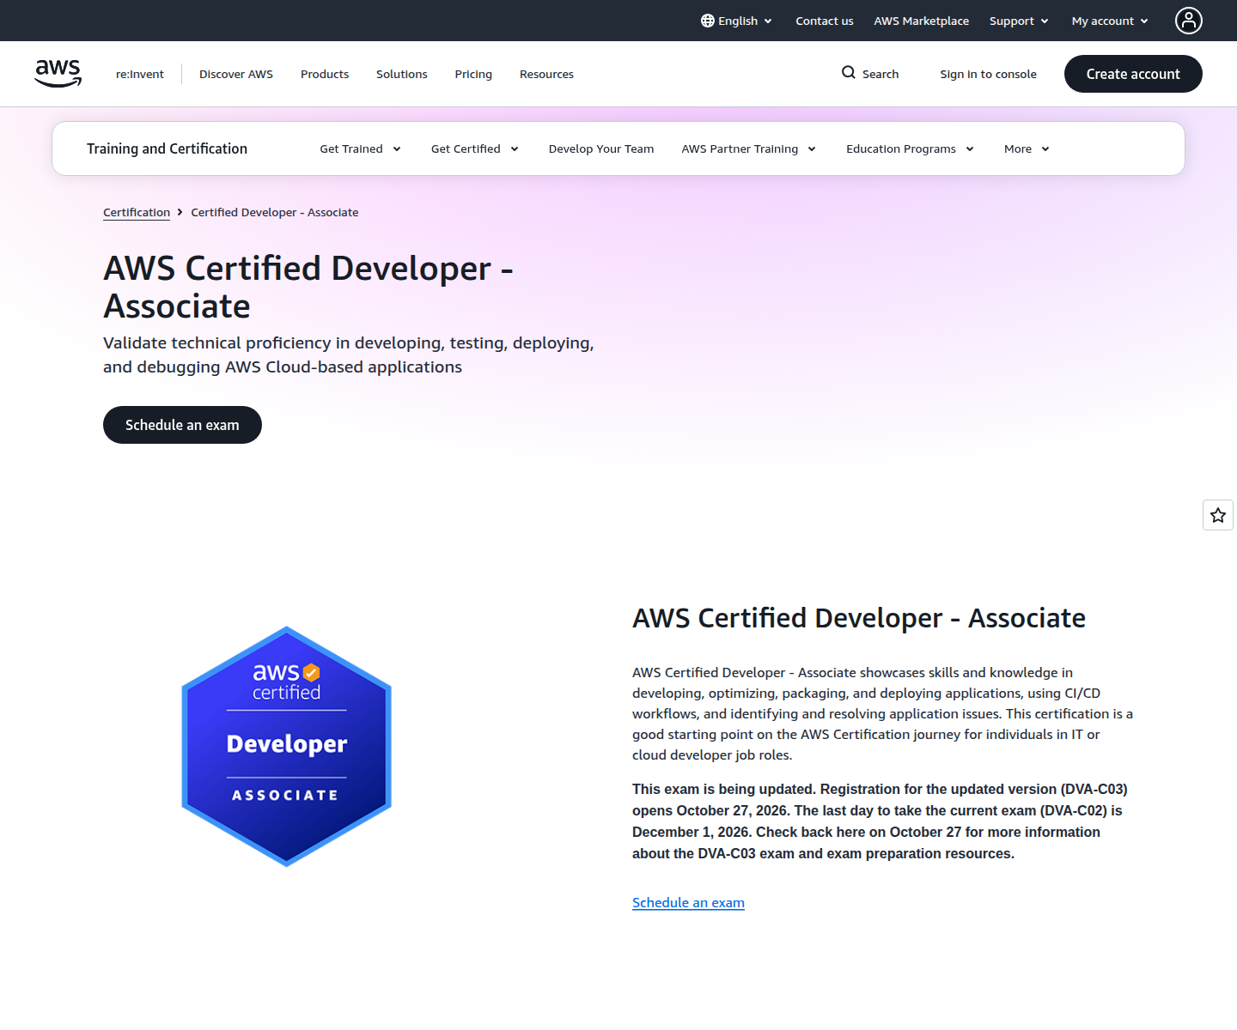The height and width of the screenshot is (1030, 1237).
Task: Open the Get Certified dropdown
Action: (475, 148)
